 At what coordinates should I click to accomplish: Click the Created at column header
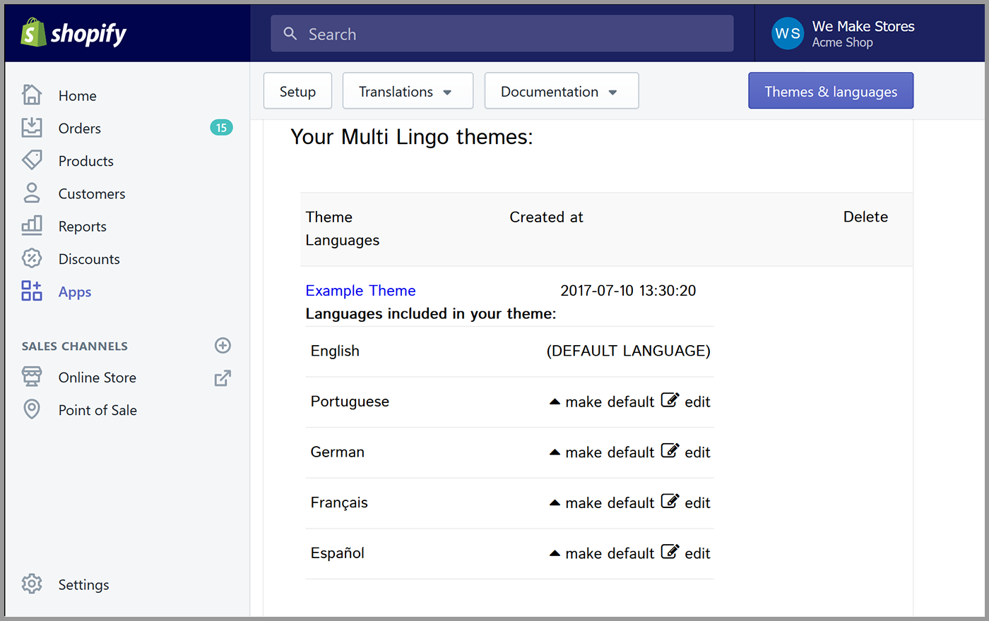(x=546, y=217)
